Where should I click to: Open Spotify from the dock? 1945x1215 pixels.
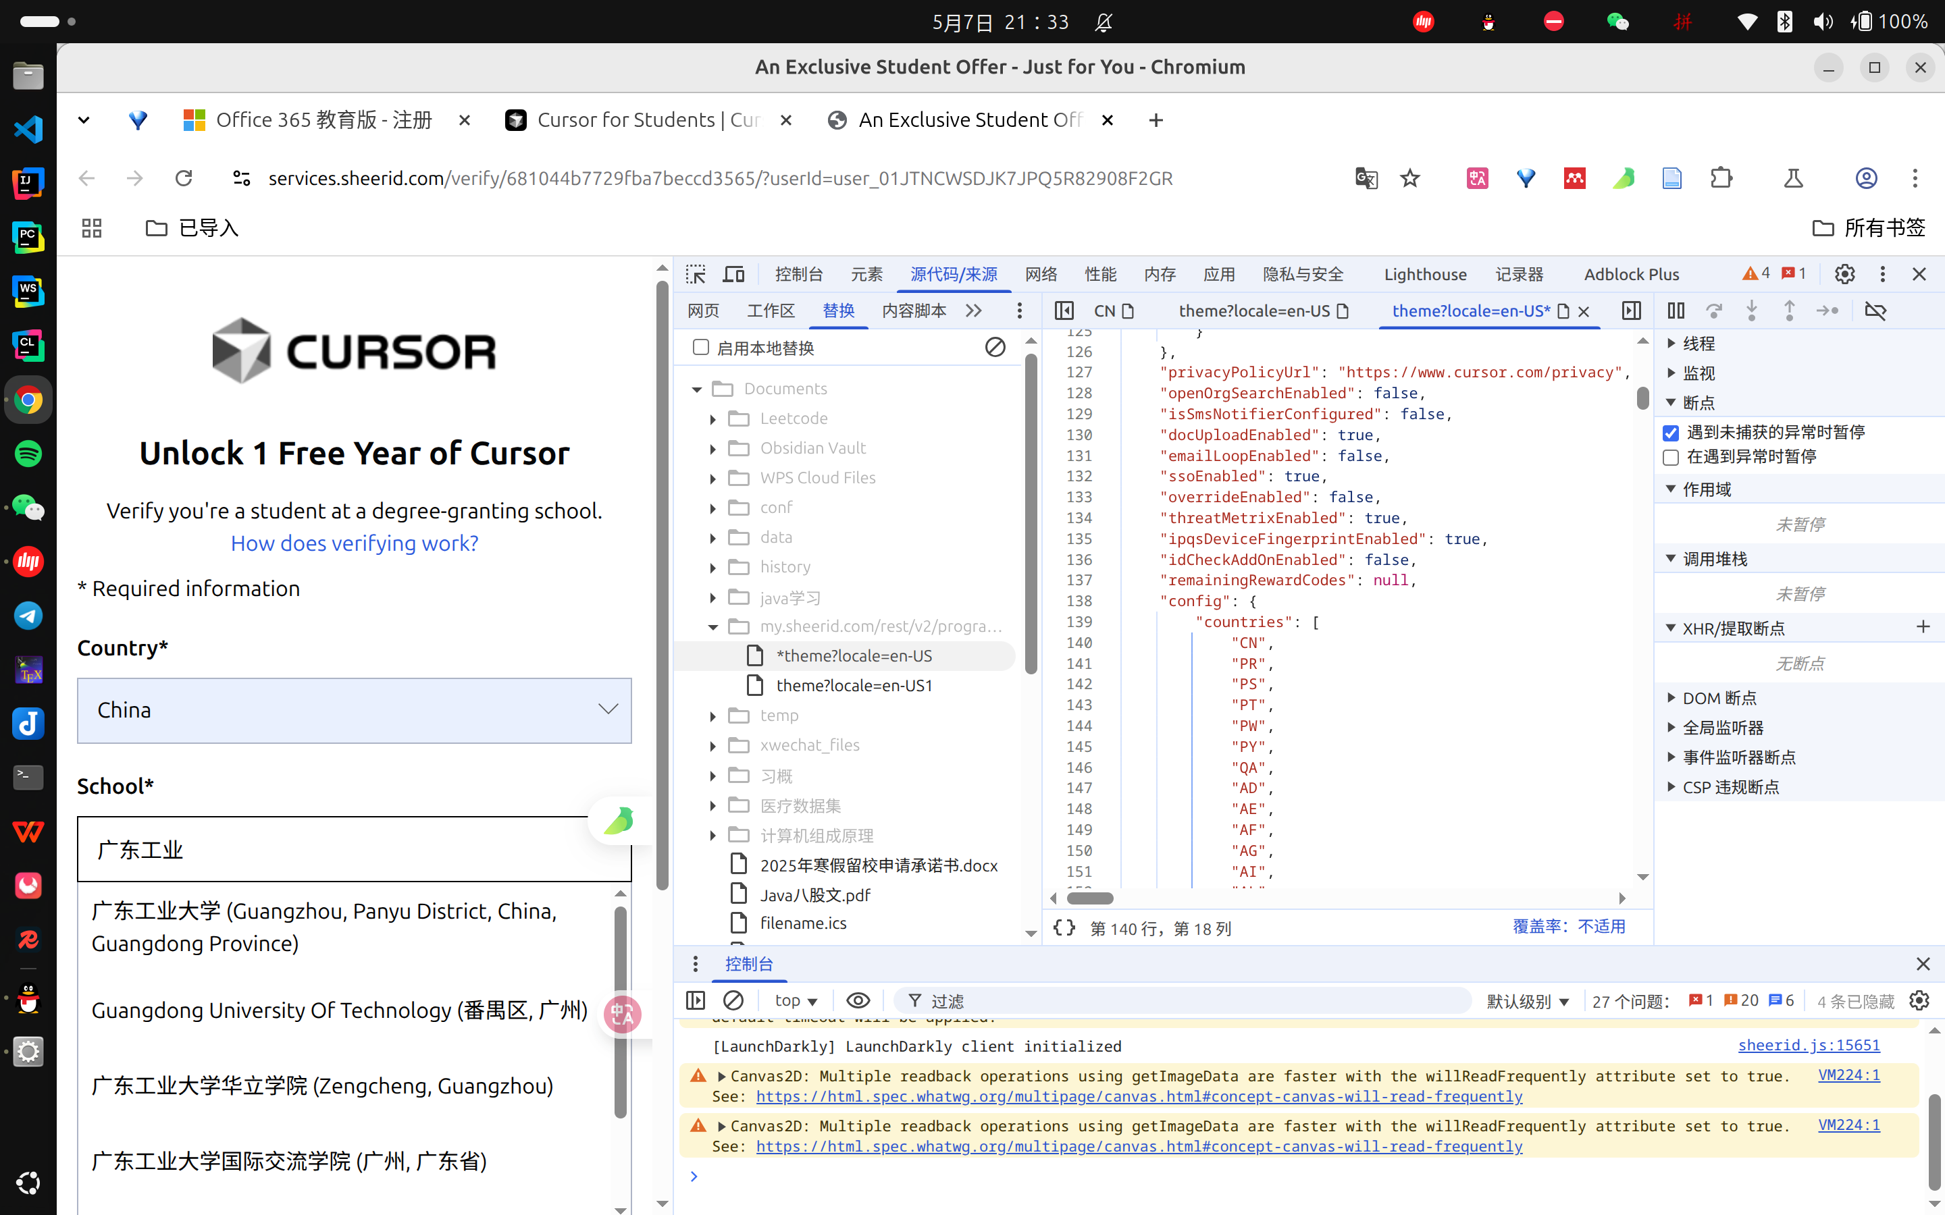(x=28, y=454)
